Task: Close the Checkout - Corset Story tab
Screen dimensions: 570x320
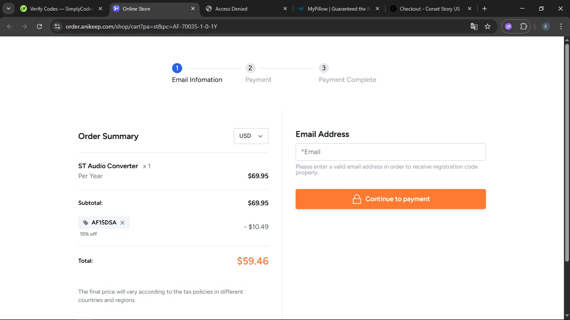Action: (x=470, y=9)
